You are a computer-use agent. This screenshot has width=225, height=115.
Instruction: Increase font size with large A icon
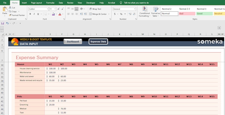[58, 9]
